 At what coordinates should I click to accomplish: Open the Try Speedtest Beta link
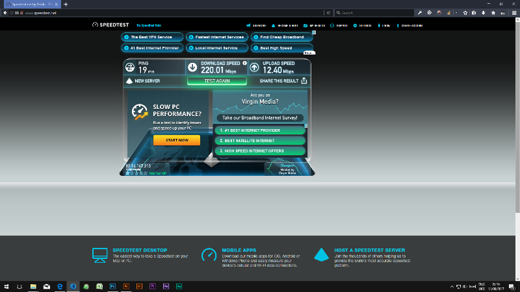click(x=149, y=25)
